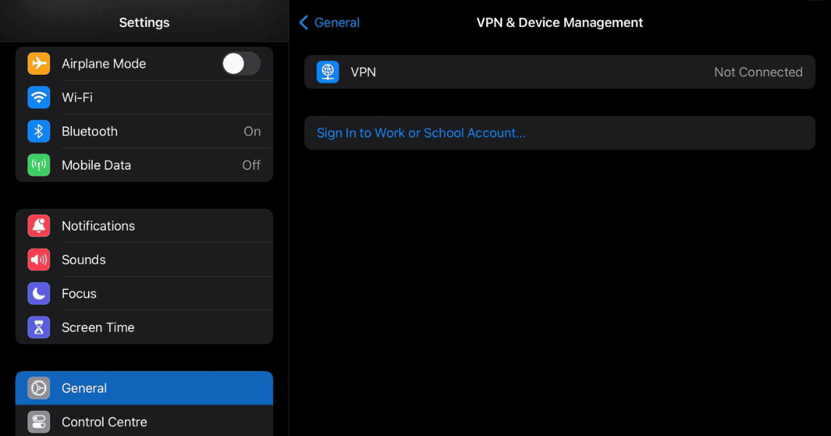
Task: Select the Control Centre sidebar entry
Action: pos(138,421)
